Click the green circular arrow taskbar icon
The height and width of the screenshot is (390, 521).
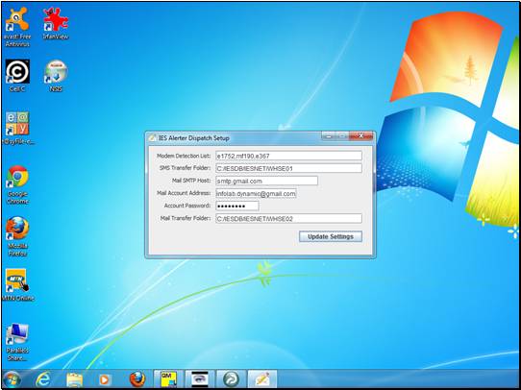231,379
